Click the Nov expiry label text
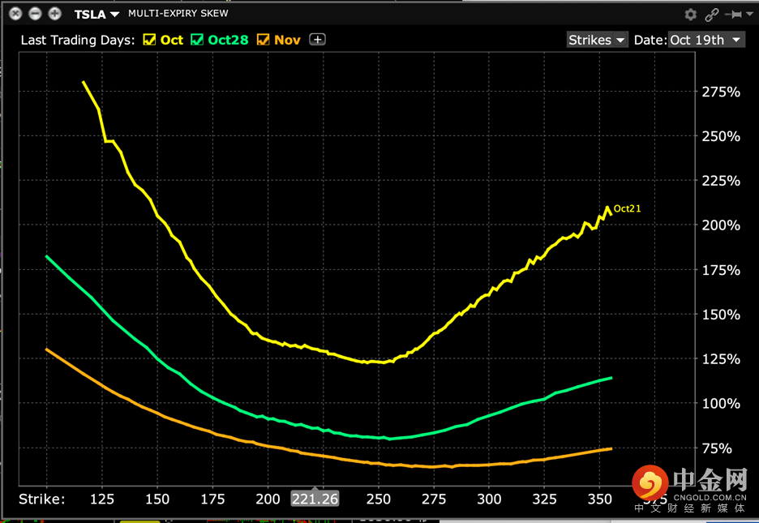 [x=288, y=41]
